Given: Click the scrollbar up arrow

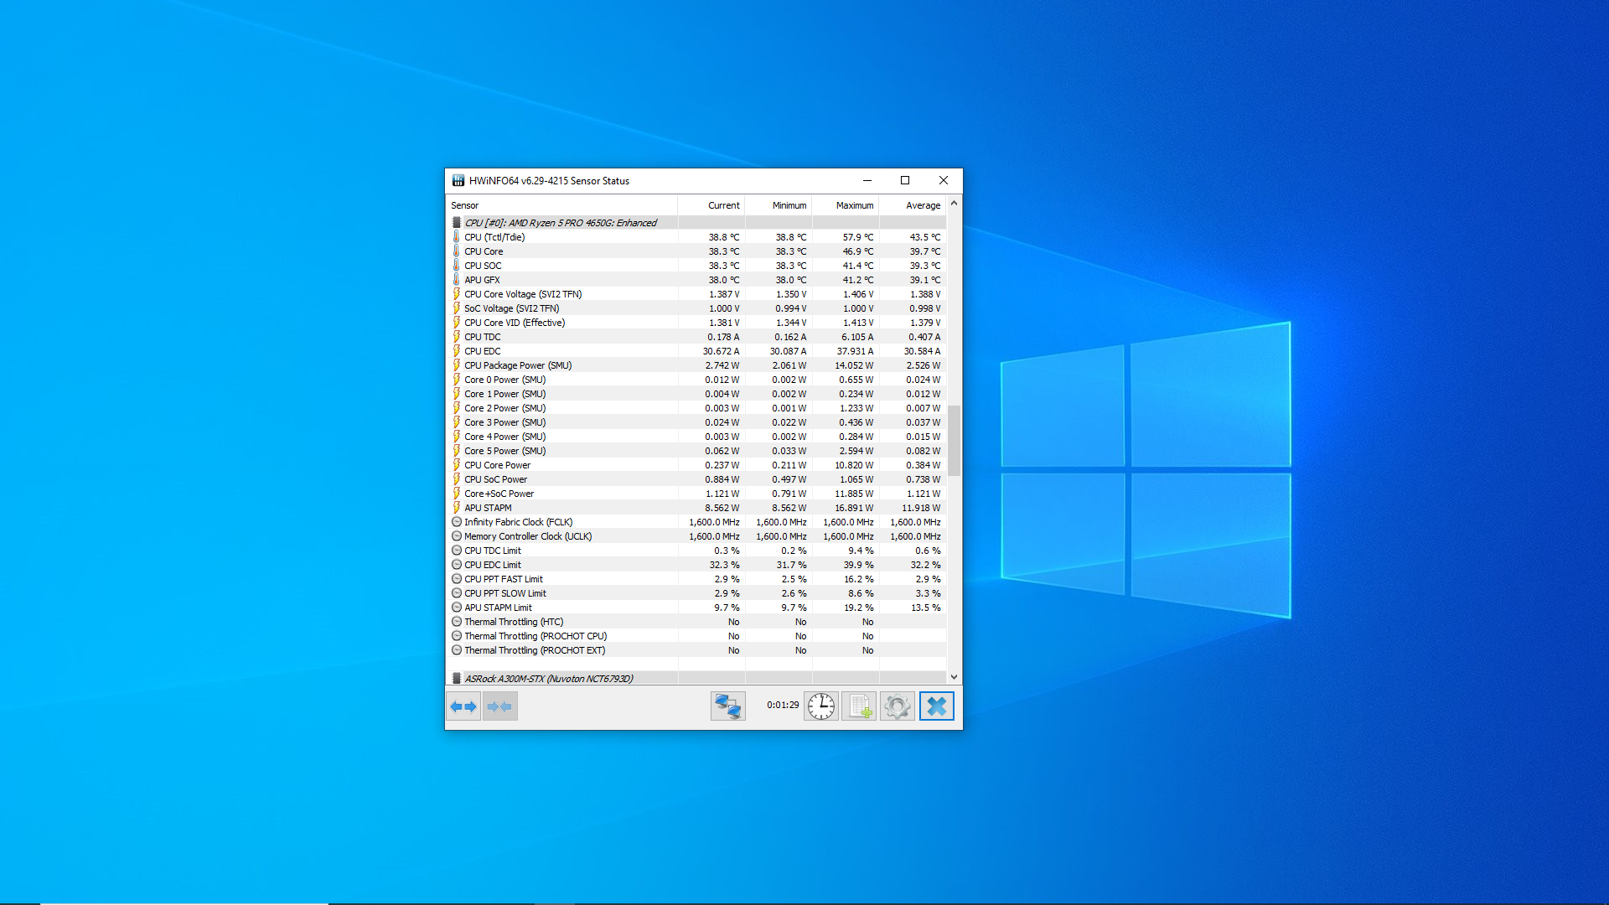Looking at the screenshot, I should pyautogui.click(x=954, y=204).
